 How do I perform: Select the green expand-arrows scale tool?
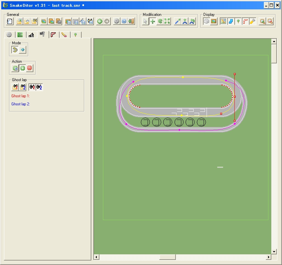(x=167, y=22)
